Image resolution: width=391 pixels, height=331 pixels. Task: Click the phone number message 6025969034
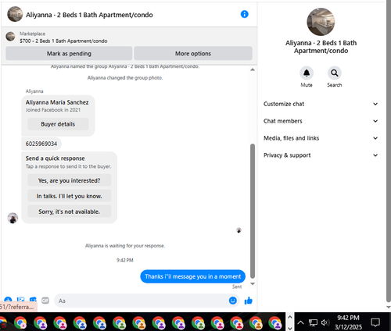tap(41, 144)
